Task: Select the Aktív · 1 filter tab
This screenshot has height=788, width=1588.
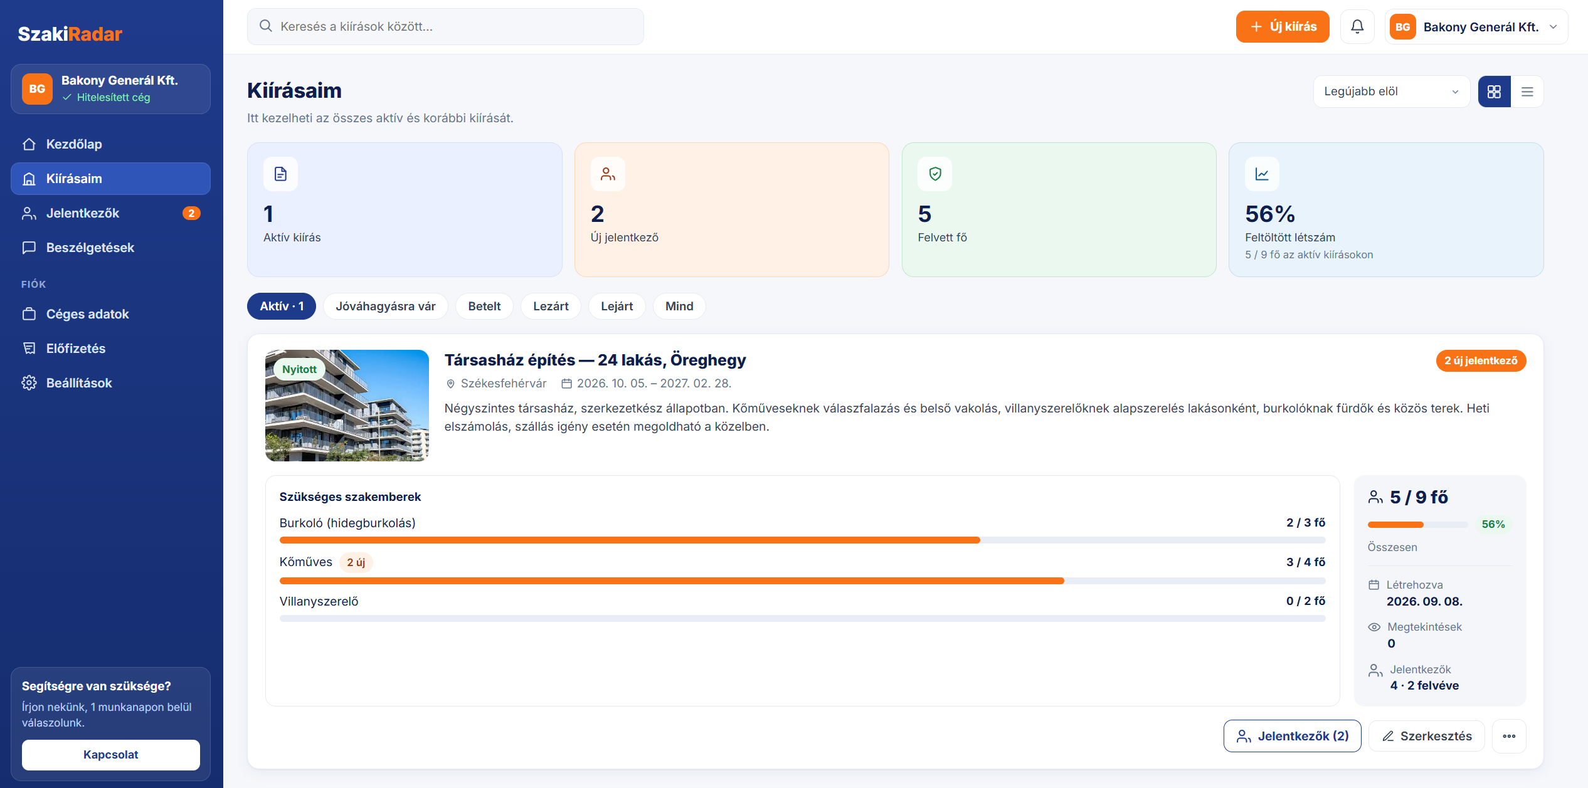Action: pyautogui.click(x=282, y=307)
